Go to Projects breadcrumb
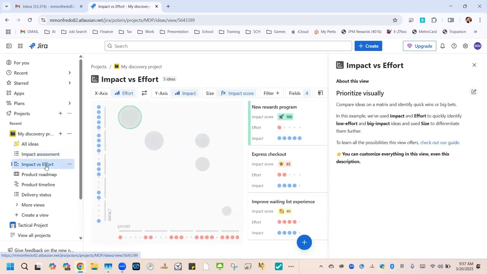The height and width of the screenshot is (274, 487). point(99,67)
